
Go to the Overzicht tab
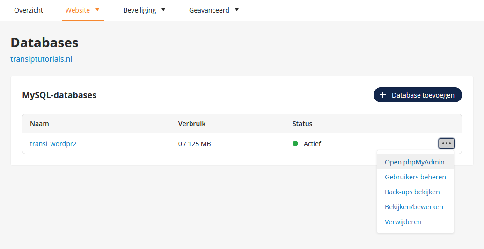point(29,10)
